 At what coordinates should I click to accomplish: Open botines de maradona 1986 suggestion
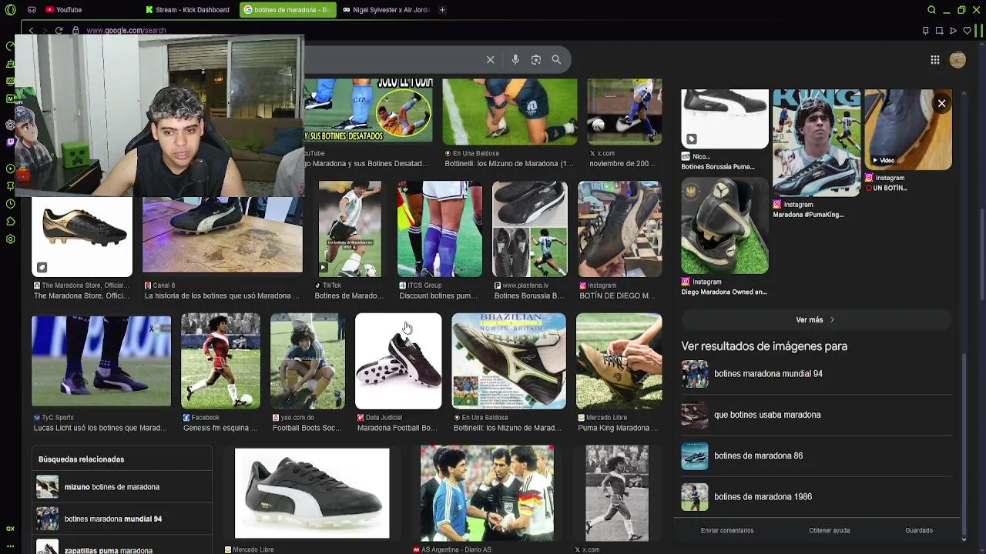tap(817, 497)
